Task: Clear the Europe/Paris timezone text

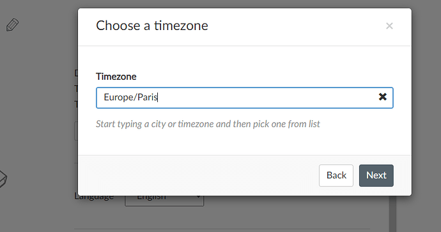Action: [382, 97]
